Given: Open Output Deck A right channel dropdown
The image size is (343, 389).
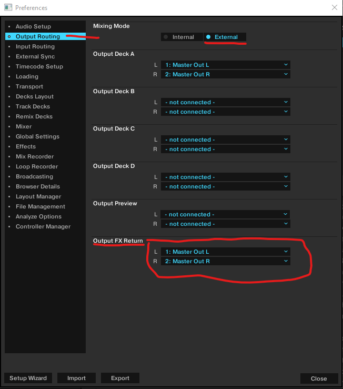Looking at the screenshot, I should click(226, 74).
